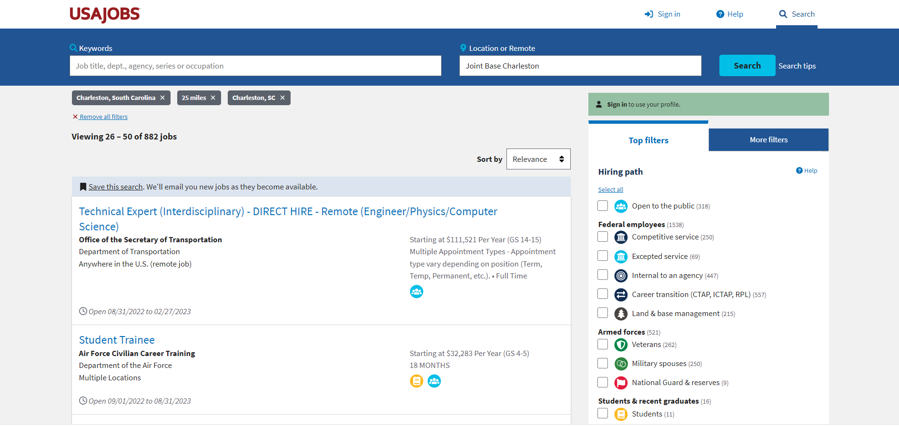Click Sign in to use your profile
The height and width of the screenshot is (426, 899).
coord(644,104)
